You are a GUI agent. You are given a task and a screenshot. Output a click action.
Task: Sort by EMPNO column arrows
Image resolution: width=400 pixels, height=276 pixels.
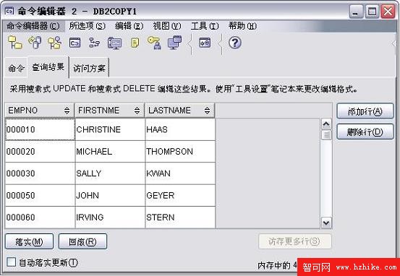pyautogui.click(x=67, y=111)
